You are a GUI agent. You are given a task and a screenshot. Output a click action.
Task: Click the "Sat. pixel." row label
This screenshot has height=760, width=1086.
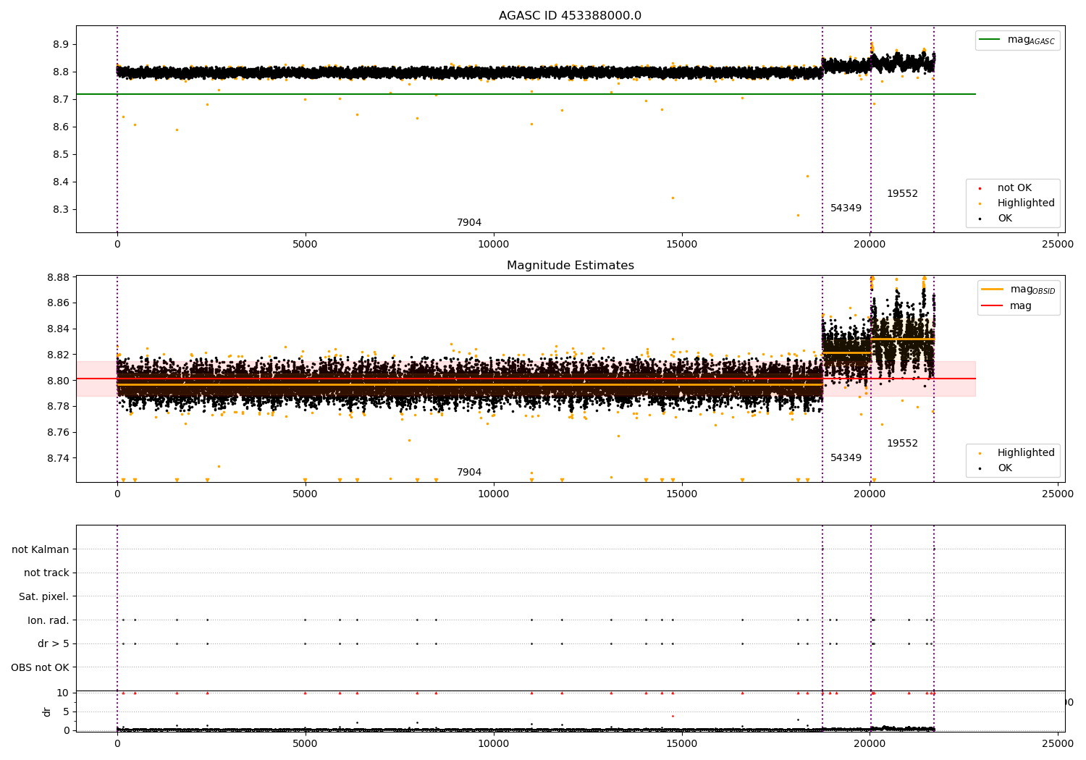[43, 597]
